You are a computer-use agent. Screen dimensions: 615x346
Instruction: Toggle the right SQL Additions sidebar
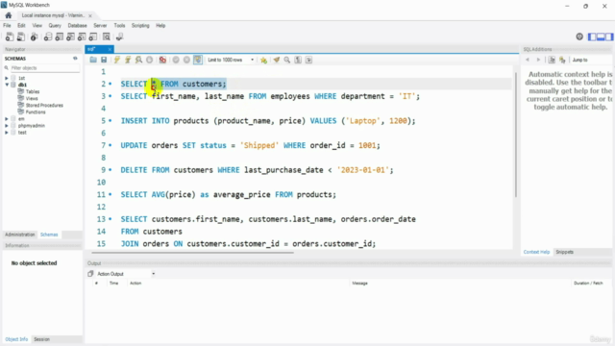(608, 37)
